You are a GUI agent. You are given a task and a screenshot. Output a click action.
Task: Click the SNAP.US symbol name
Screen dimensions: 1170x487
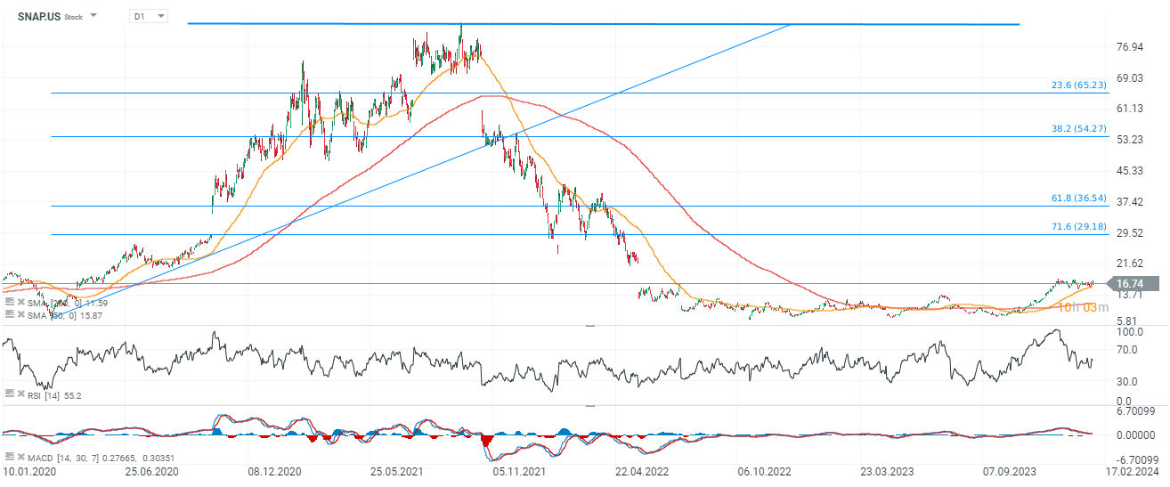click(39, 16)
